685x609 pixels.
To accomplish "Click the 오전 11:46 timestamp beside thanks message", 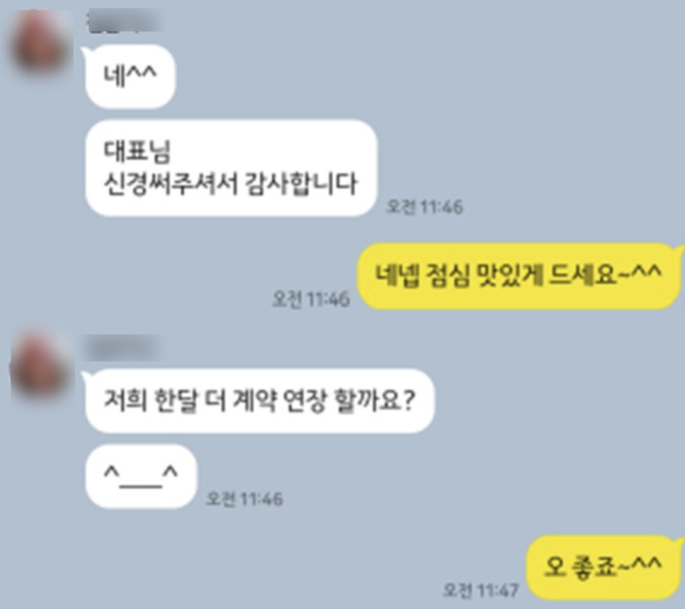I will coord(424,207).
